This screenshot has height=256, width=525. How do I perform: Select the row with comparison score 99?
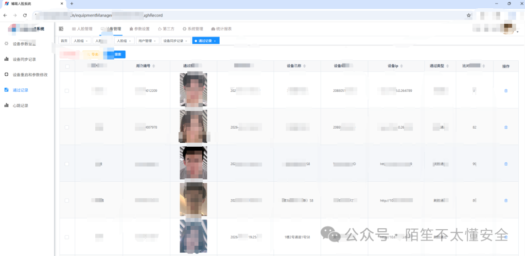coord(67,164)
